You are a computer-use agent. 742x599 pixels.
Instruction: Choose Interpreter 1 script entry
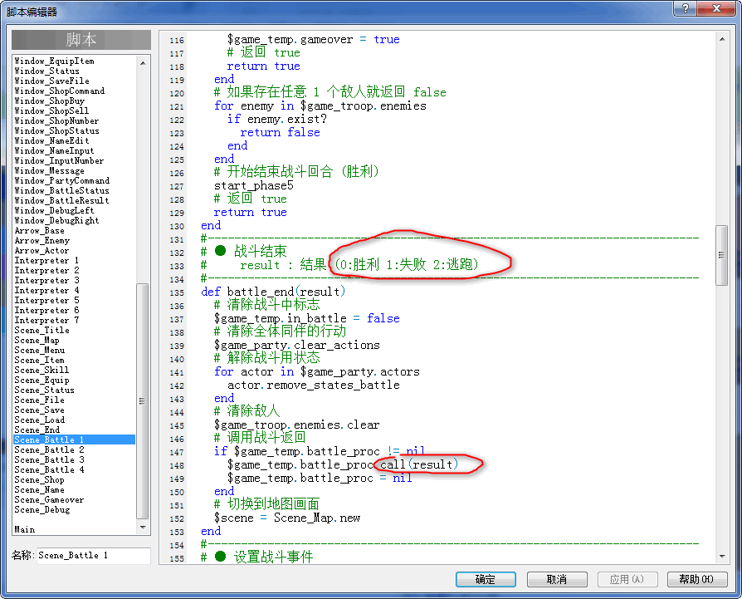click(x=46, y=260)
